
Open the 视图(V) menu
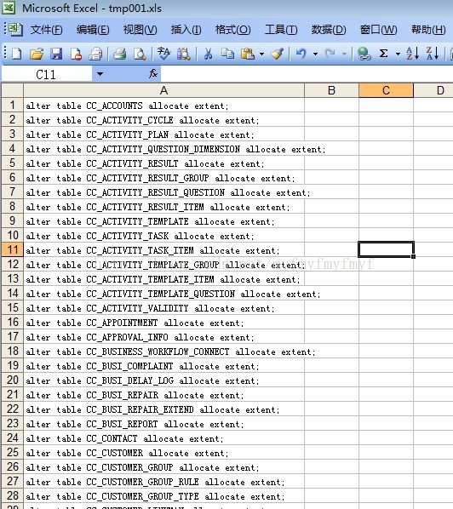click(140, 30)
